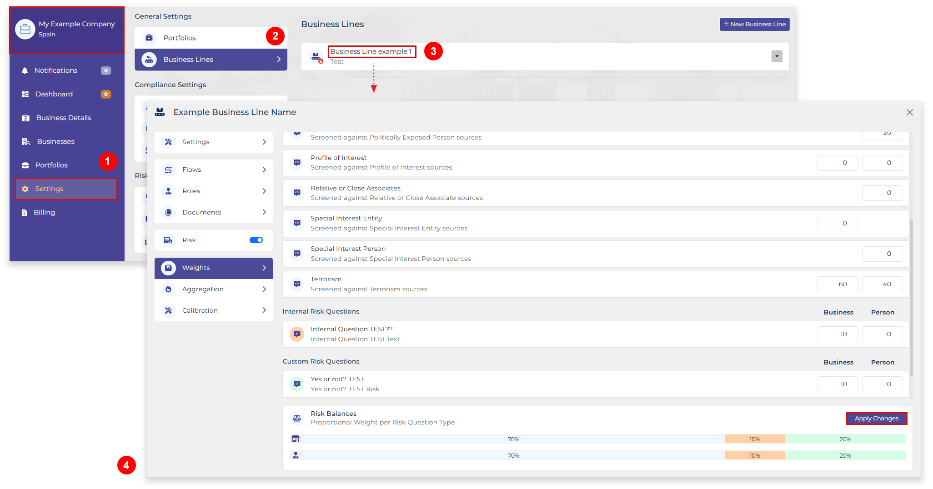Click the Flows icon

click(x=168, y=170)
